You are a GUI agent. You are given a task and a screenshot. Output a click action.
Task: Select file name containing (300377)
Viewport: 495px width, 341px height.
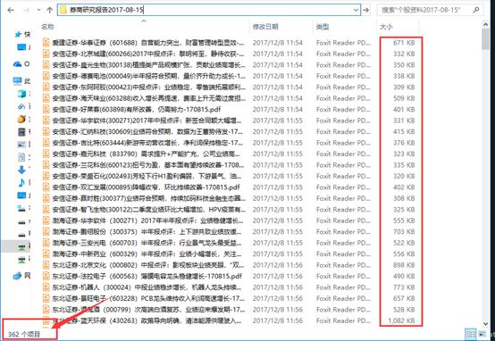149,198
